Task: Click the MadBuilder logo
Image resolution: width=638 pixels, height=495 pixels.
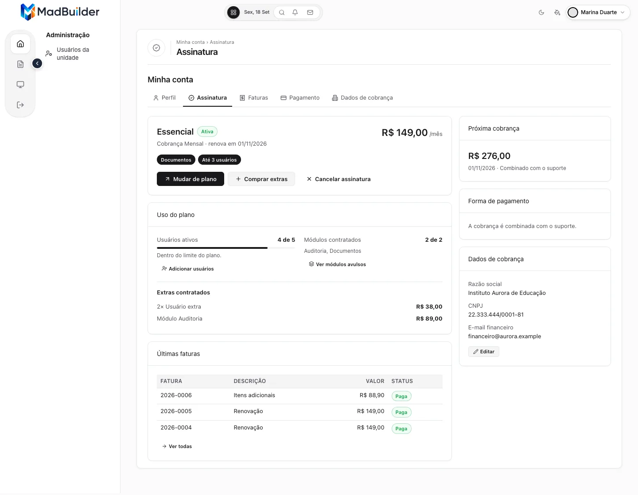Action: (x=60, y=12)
